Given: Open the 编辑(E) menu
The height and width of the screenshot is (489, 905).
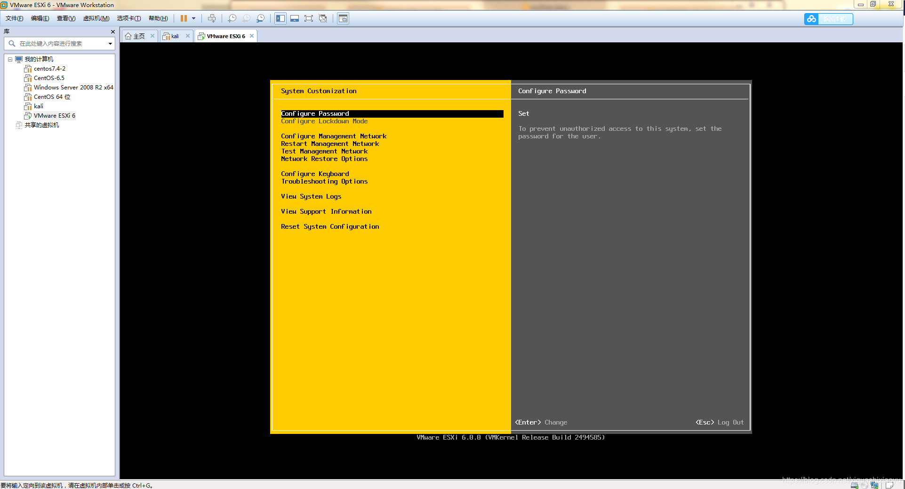Looking at the screenshot, I should [x=40, y=18].
